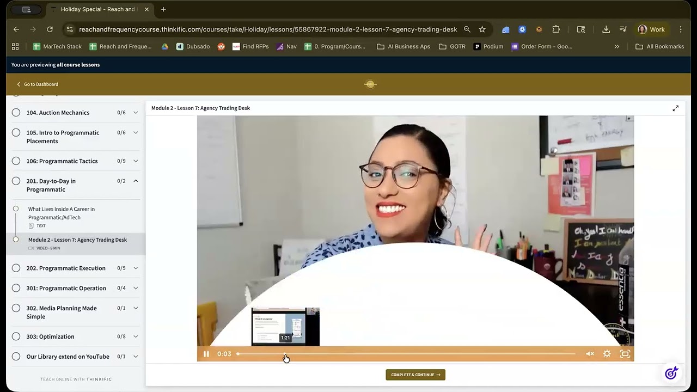Click the address bar URL
The height and width of the screenshot is (392, 697).
point(268,29)
